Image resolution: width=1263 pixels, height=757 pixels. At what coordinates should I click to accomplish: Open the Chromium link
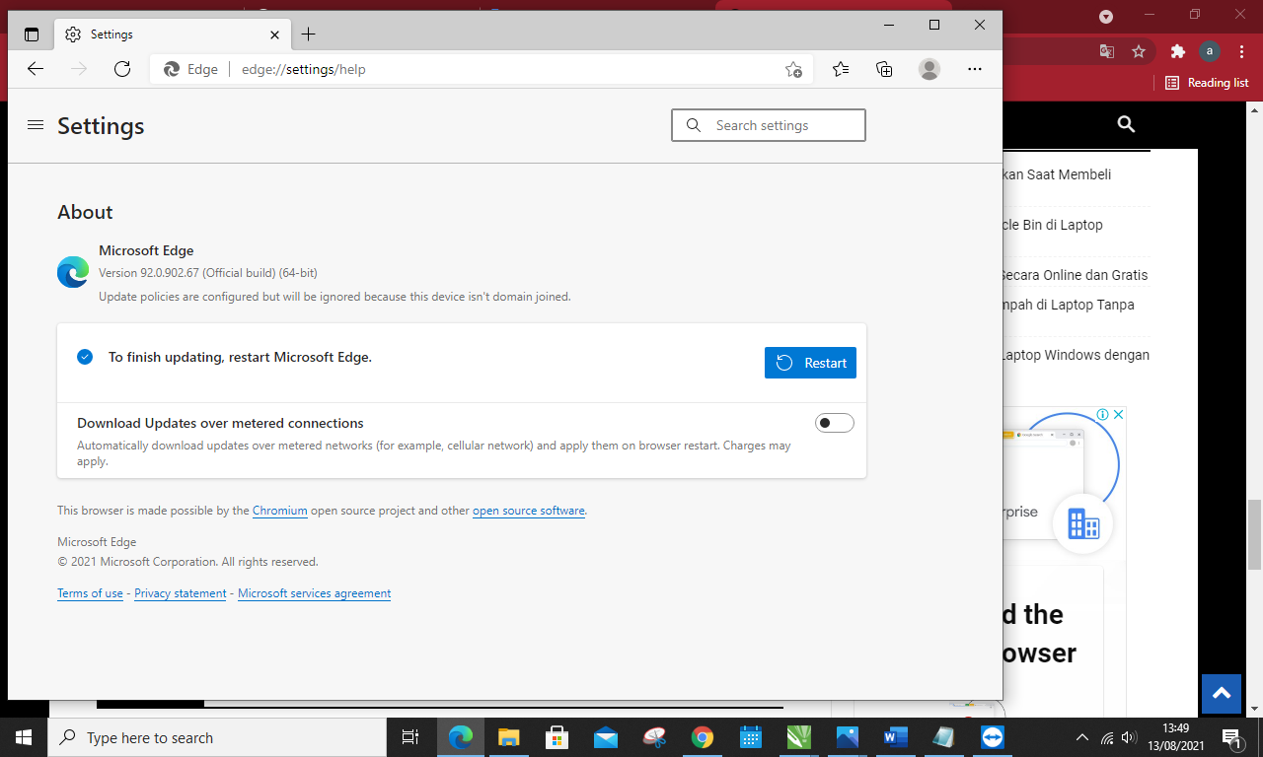click(280, 511)
